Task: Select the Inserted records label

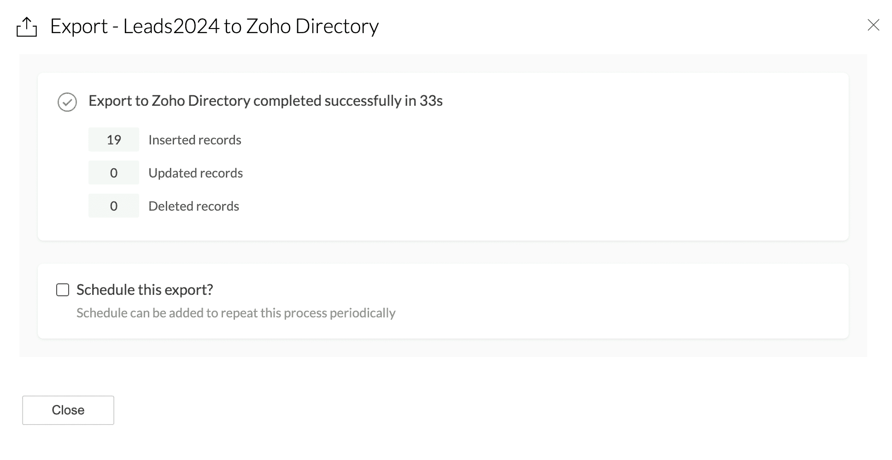Action: click(x=194, y=140)
